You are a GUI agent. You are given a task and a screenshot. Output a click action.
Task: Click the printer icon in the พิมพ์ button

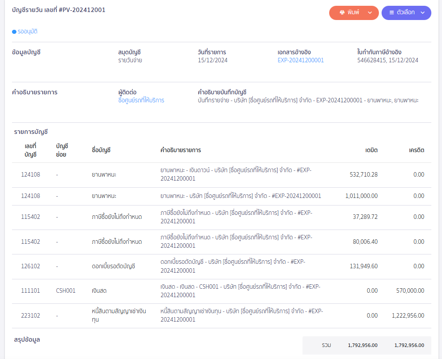click(x=342, y=12)
